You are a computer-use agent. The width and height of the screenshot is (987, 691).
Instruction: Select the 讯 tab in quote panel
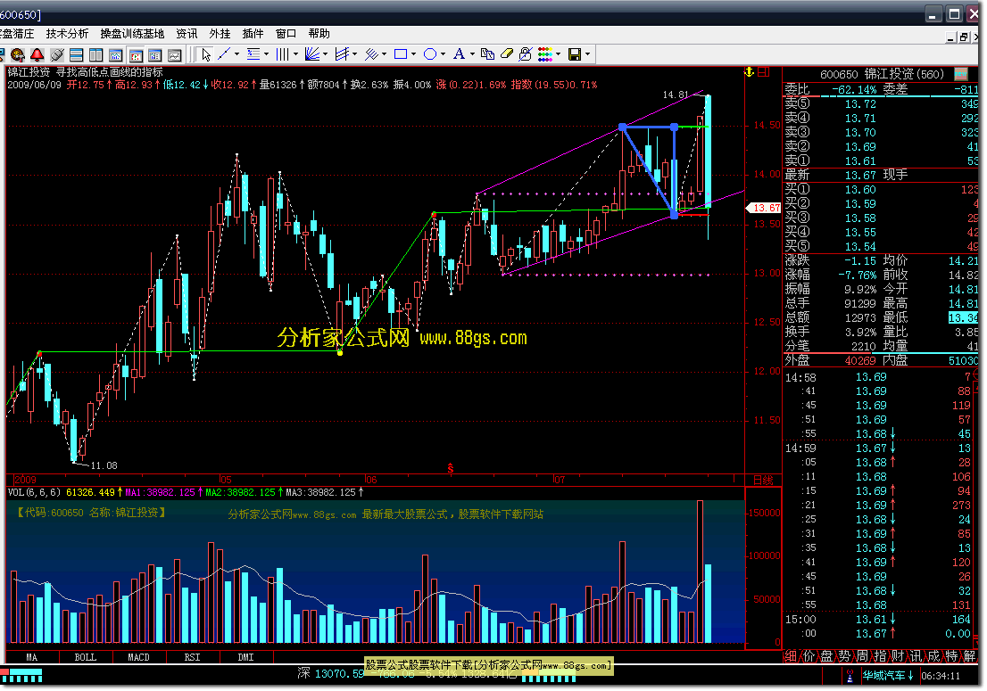pos(916,656)
